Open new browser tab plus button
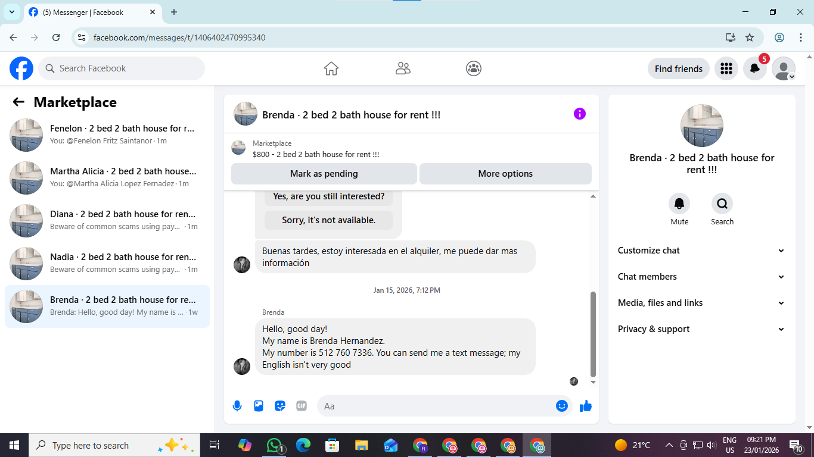814x457 pixels. (x=174, y=12)
